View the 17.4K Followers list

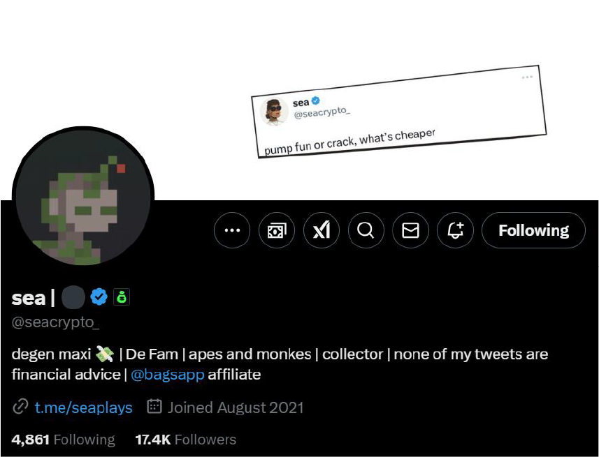186,440
